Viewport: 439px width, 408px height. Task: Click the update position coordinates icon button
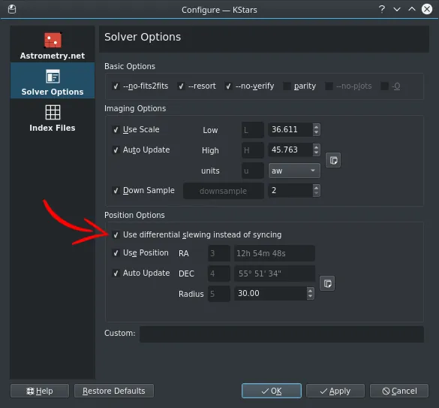click(x=327, y=283)
